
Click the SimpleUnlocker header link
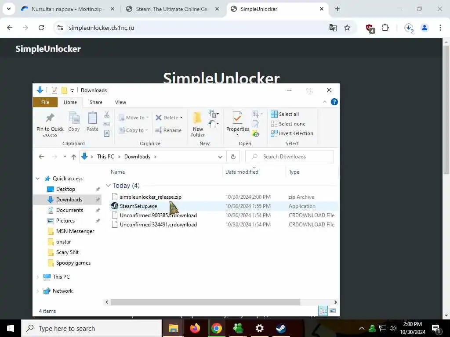tap(48, 49)
